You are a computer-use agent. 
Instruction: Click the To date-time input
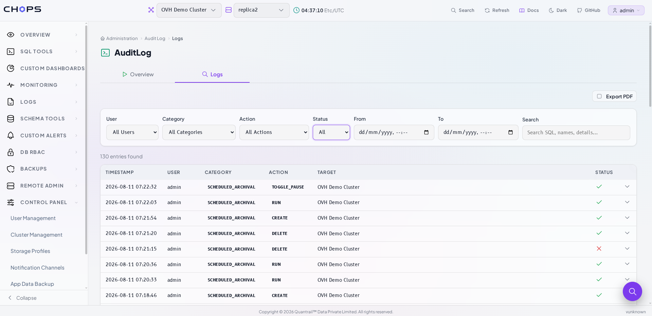[478, 132]
